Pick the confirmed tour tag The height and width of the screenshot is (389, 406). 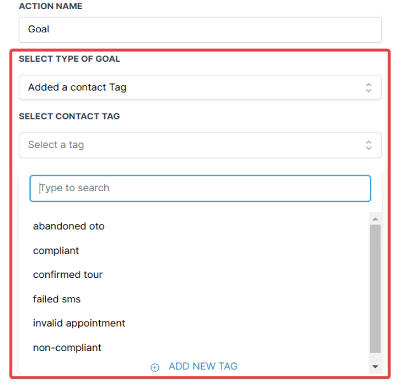coord(67,274)
